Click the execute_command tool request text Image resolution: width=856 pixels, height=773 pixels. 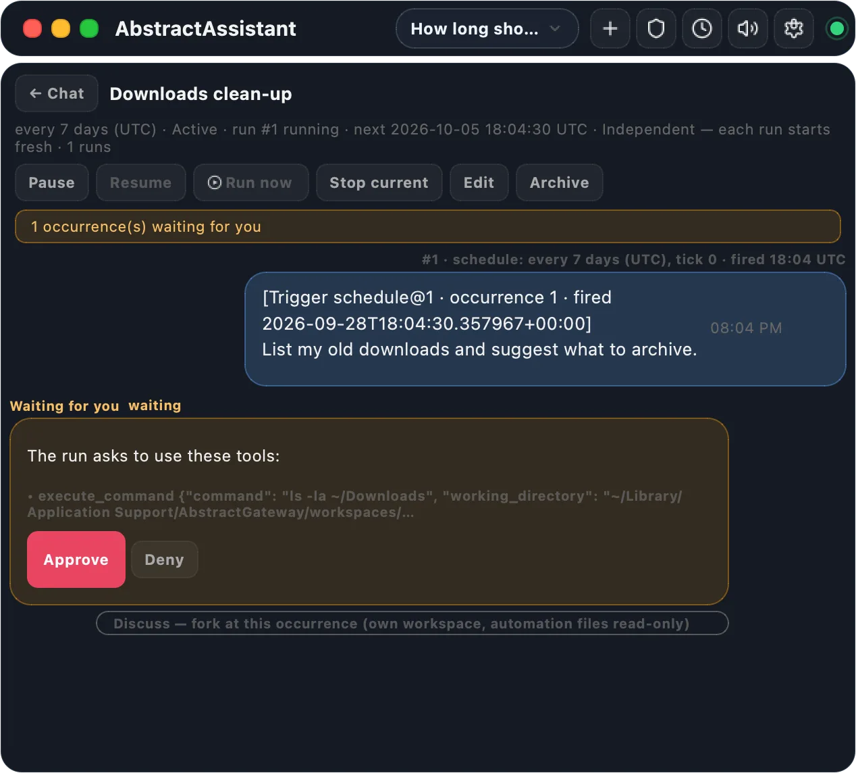pos(354,504)
